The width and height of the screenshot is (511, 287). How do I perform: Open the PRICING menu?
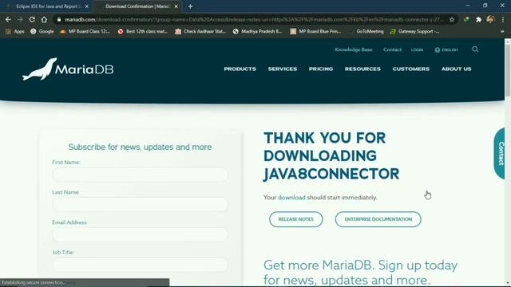click(x=321, y=69)
